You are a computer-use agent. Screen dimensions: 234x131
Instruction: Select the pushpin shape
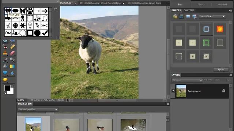(37, 25)
